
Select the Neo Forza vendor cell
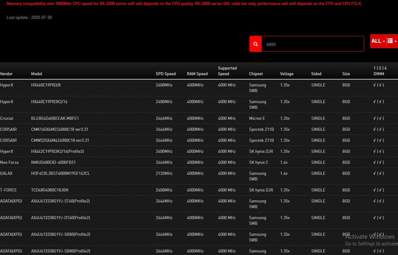(9, 163)
